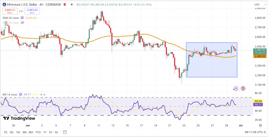Screen dimensions: 268x137
Task: Click the SMA 50 close legend label
Action: [x=10, y=18]
